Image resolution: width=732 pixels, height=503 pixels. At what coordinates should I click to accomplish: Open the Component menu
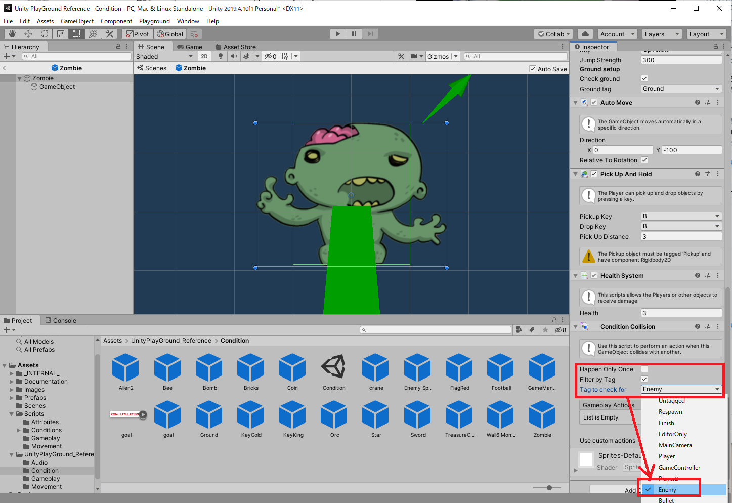pyautogui.click(x=116, y=21)
